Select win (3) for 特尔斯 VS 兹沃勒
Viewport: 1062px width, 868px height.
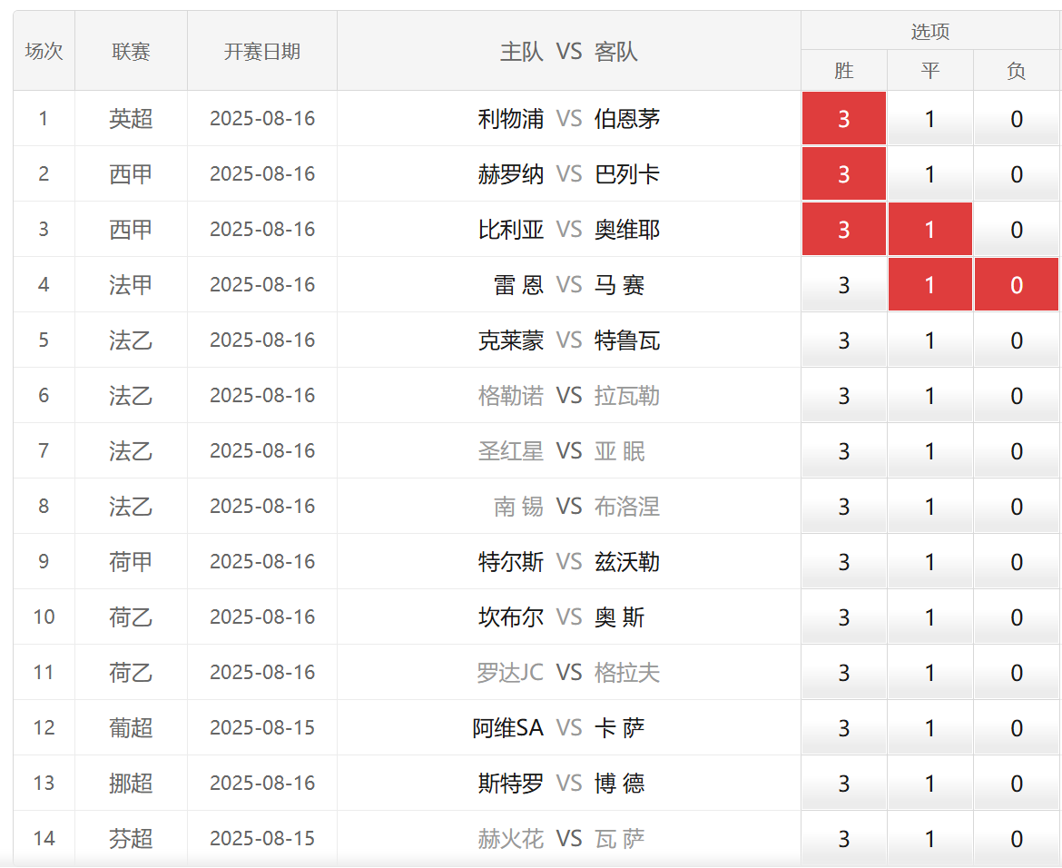click(x=844, y=562)
